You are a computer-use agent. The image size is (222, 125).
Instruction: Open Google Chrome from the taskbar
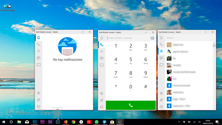coord(73,122)
